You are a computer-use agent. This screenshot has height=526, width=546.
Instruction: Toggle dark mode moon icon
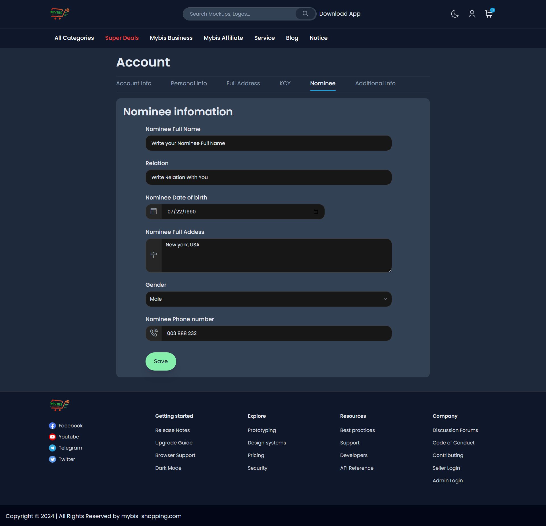[455, 14]
